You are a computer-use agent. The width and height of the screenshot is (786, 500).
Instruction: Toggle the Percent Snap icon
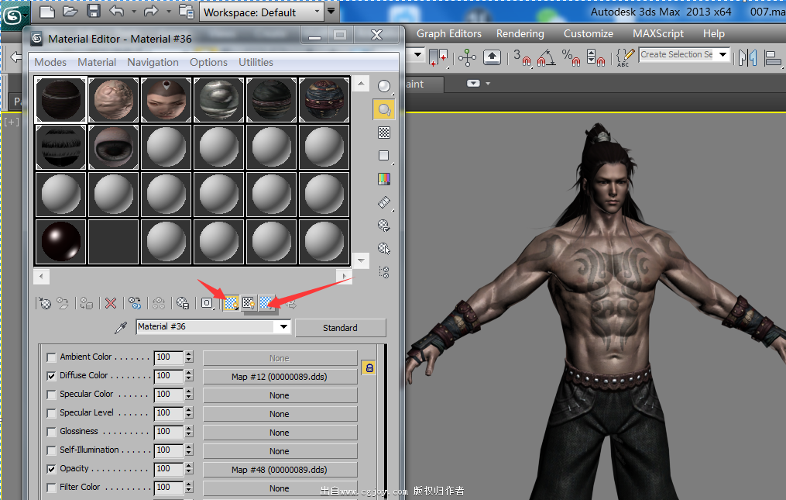tap(571, 57)
